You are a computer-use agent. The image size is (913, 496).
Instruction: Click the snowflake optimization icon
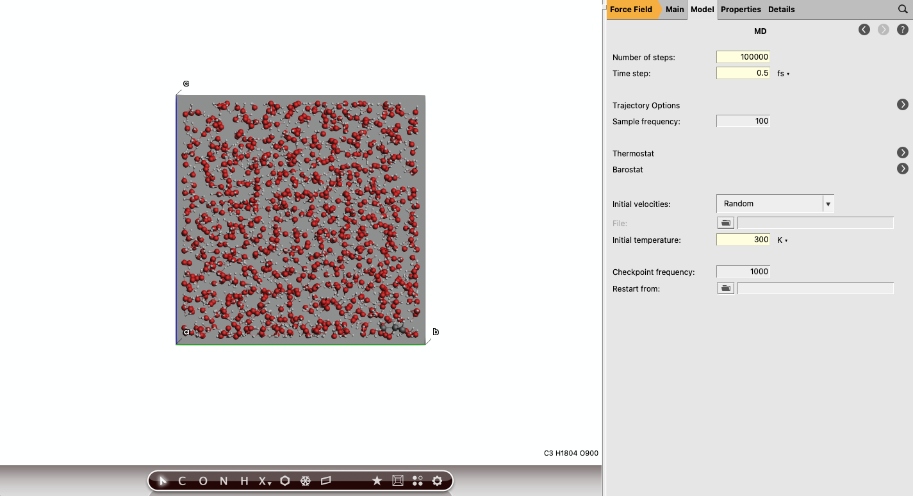click(x=306, y=481)
